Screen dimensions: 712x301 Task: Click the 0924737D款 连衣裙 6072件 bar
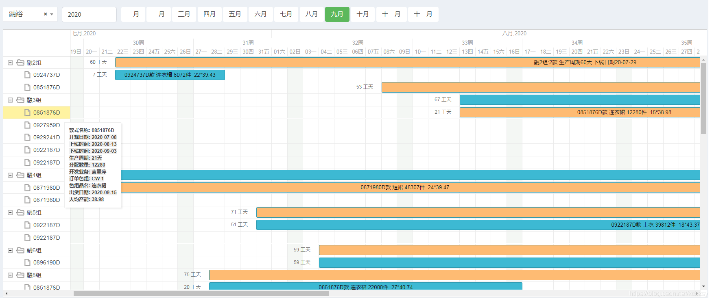(x=170, y=75)
